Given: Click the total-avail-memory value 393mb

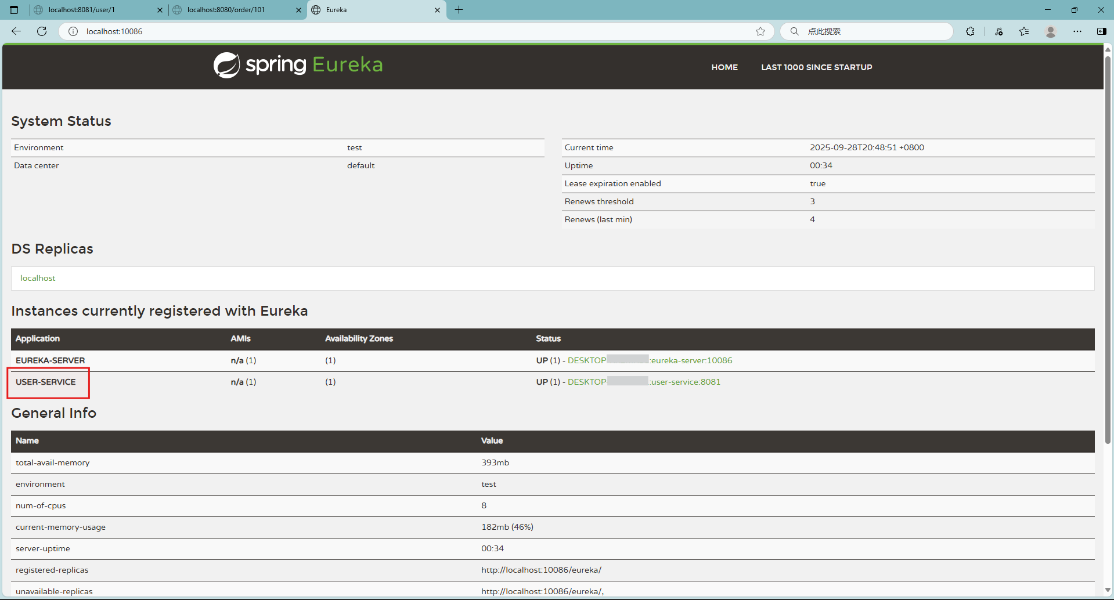Looking at the screenshot, I should coord(495,462).
